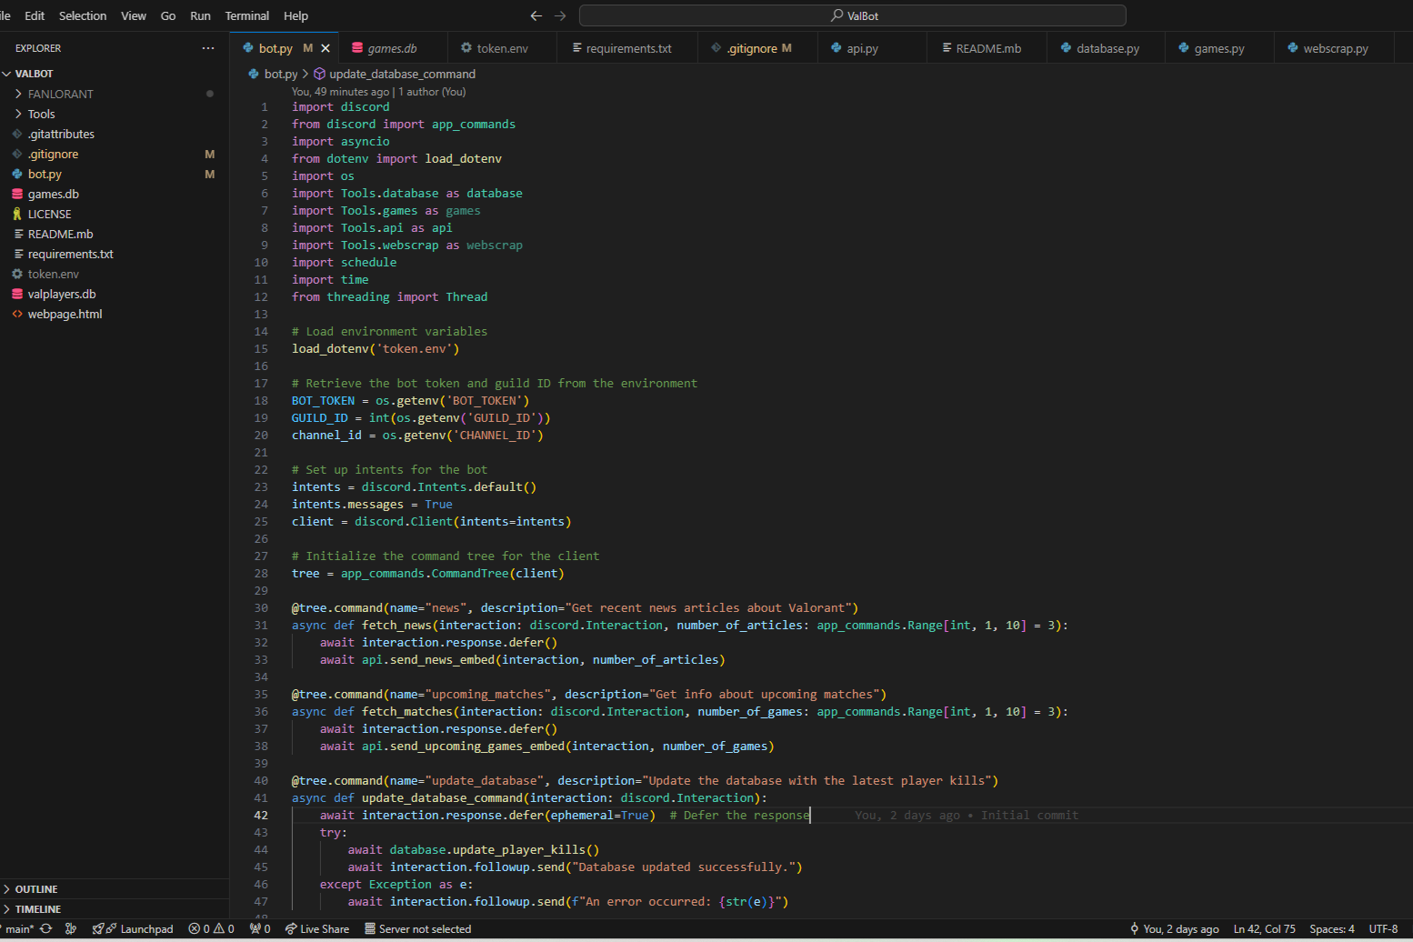Open the Terminal menu
The width and height of the screenshot is (1413, 942).
coord(247,15)
